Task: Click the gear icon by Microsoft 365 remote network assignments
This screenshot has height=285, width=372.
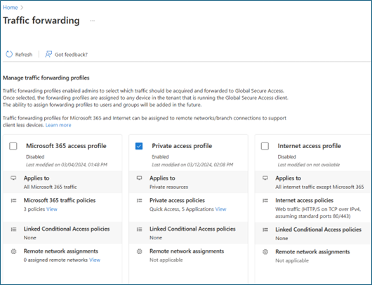Action: (14, 251)
